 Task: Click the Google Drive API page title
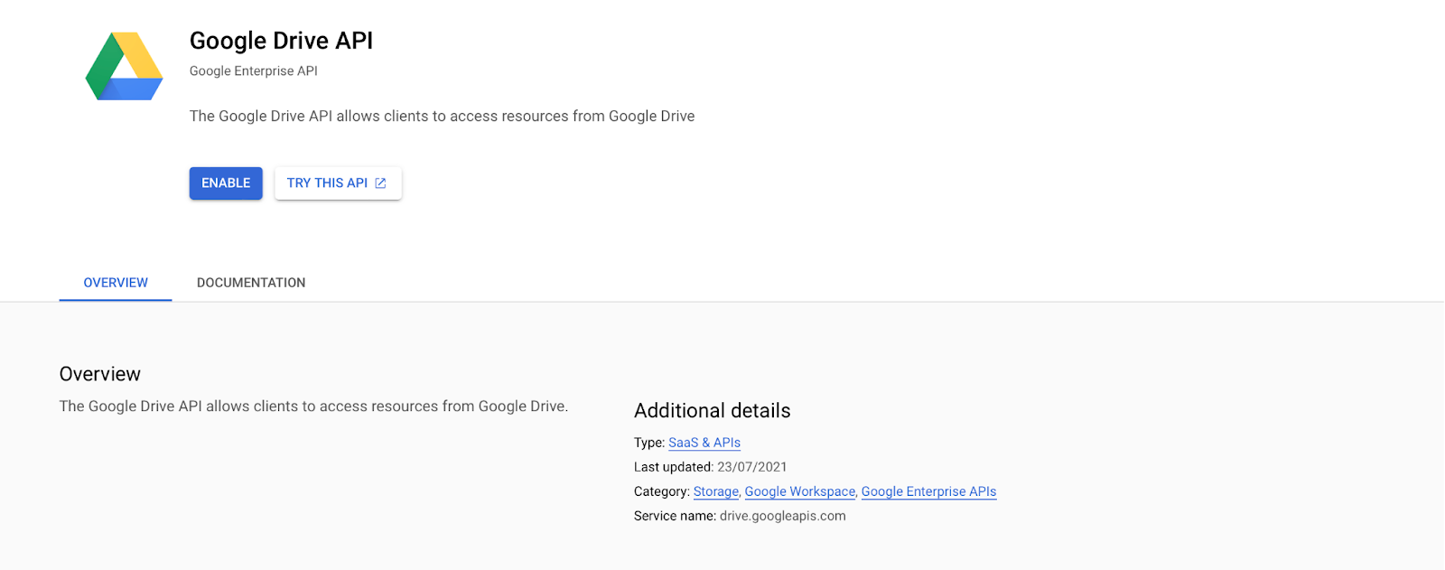[x=281, y=41]
